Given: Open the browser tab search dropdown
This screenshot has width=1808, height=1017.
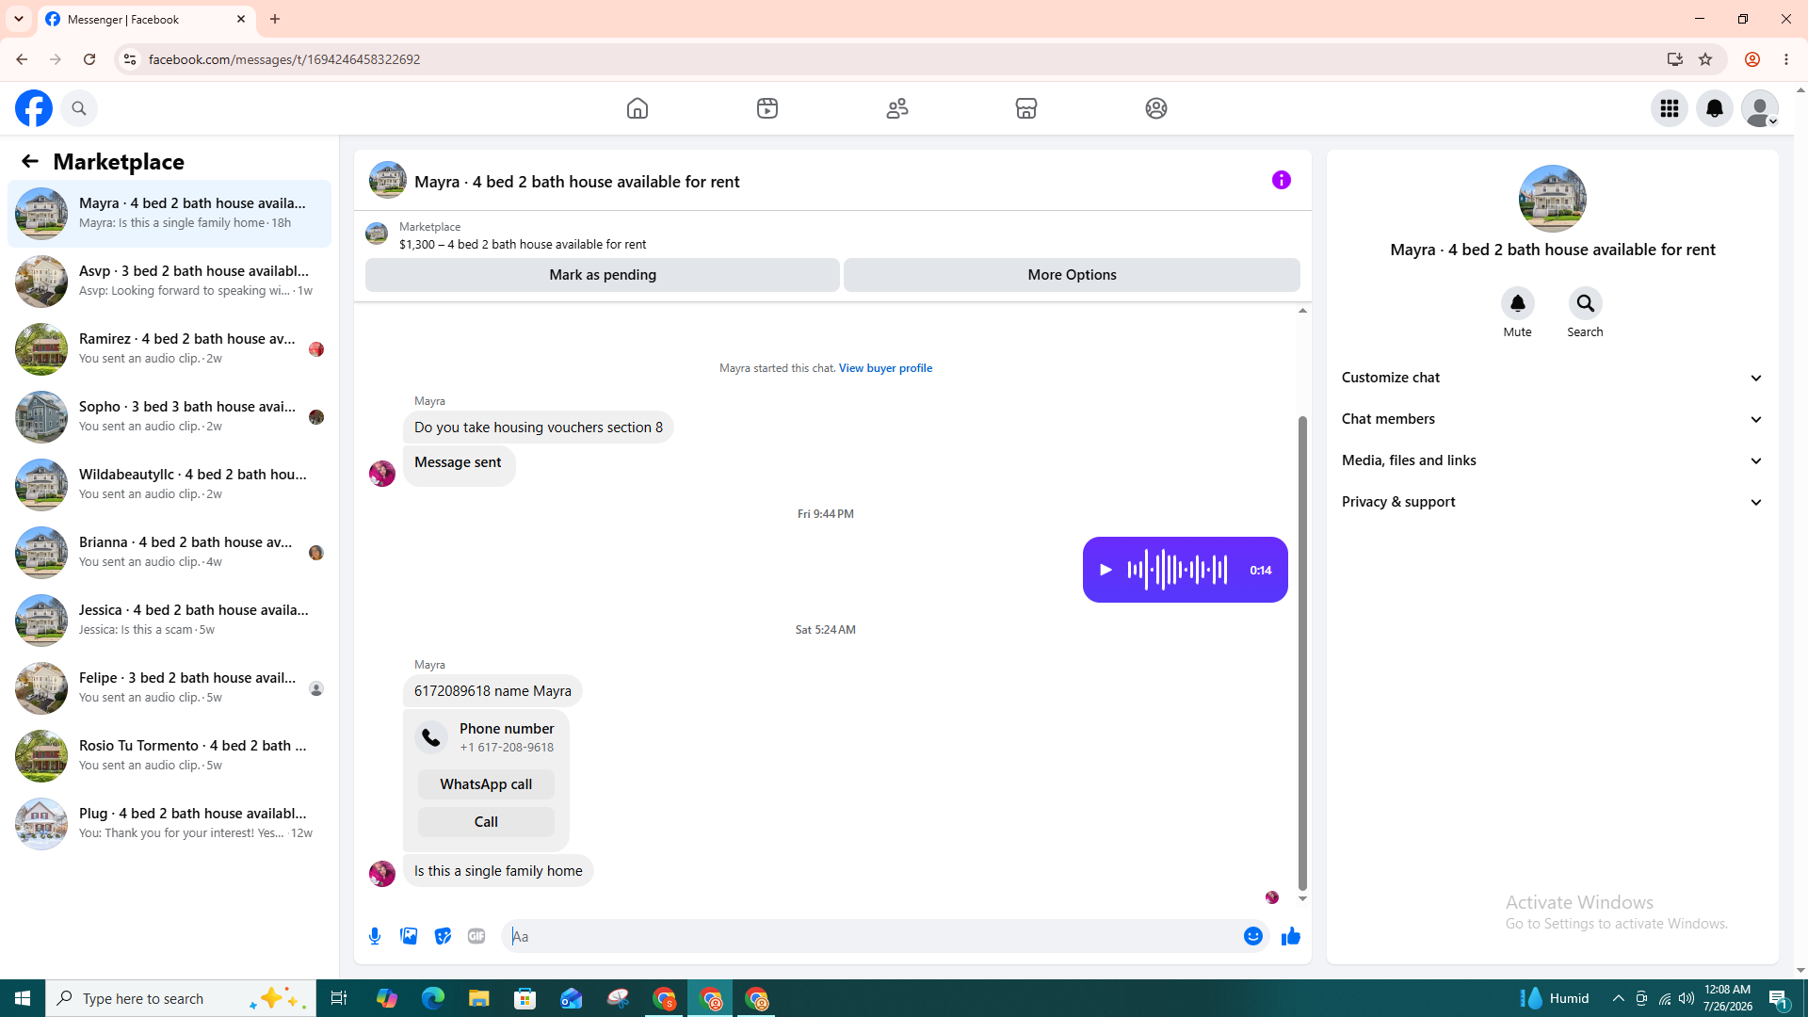Looking at the screenshot, I should (19, 19).
